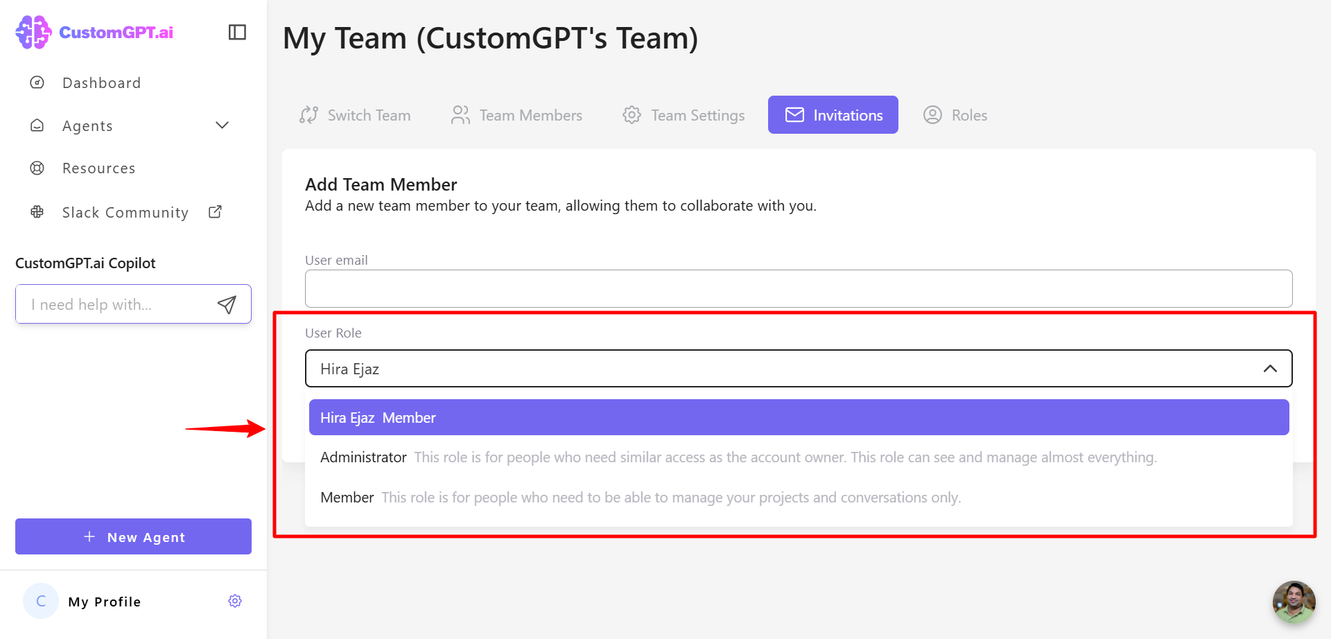Open the Slack Community link
Viewport: 1331px width, 639px height.
pyautogui.click(x=125, y=213)
